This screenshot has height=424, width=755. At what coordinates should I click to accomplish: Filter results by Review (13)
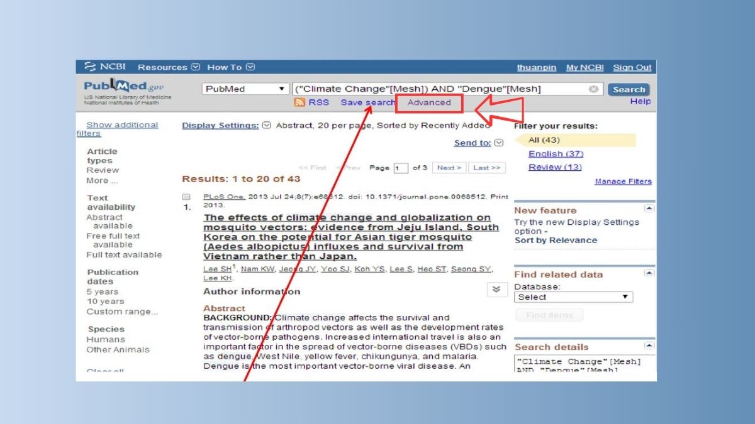pos(555,167)
